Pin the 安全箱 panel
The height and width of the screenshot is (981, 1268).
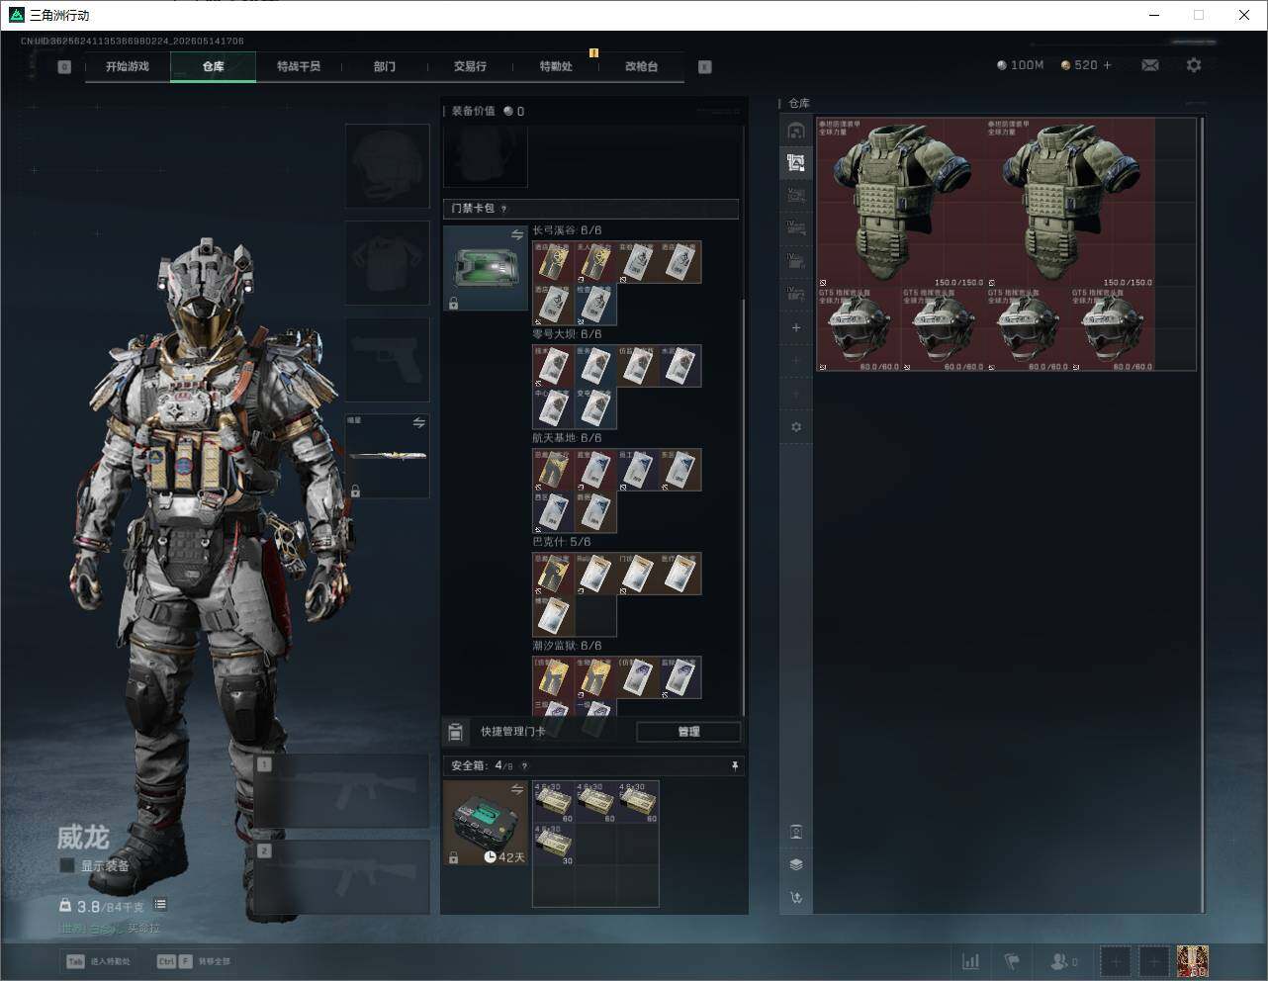pyautogui.click(x=734, y=765)
